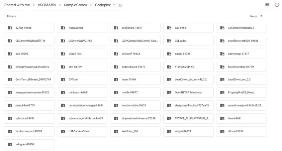The image size is (282, 151).
Task: Click folder icon of bookshare-16811
Action: (116, 28)
